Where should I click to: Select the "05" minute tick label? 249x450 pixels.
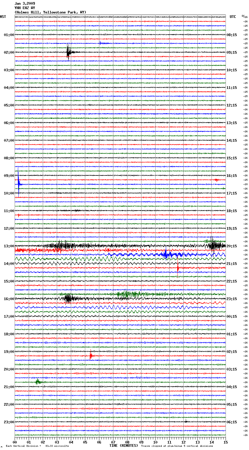85,442
